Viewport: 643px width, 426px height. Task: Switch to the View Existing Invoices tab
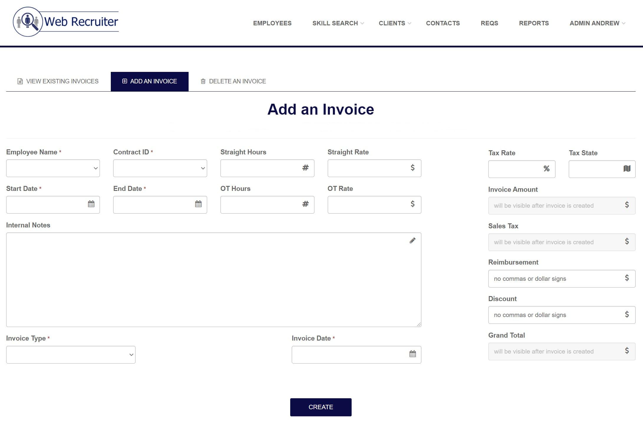pyautogui.click(x=58, y=81)
